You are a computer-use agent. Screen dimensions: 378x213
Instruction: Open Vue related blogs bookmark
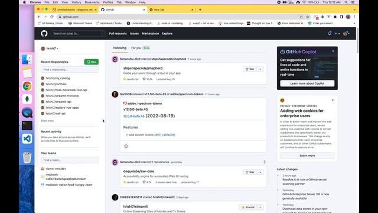coord(231,24)
